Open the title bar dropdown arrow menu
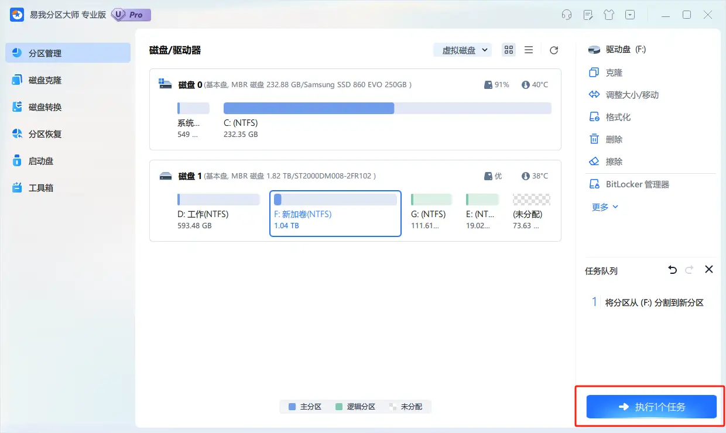The width and height of the screenshot is (726, 433). (x=630, y=14)
